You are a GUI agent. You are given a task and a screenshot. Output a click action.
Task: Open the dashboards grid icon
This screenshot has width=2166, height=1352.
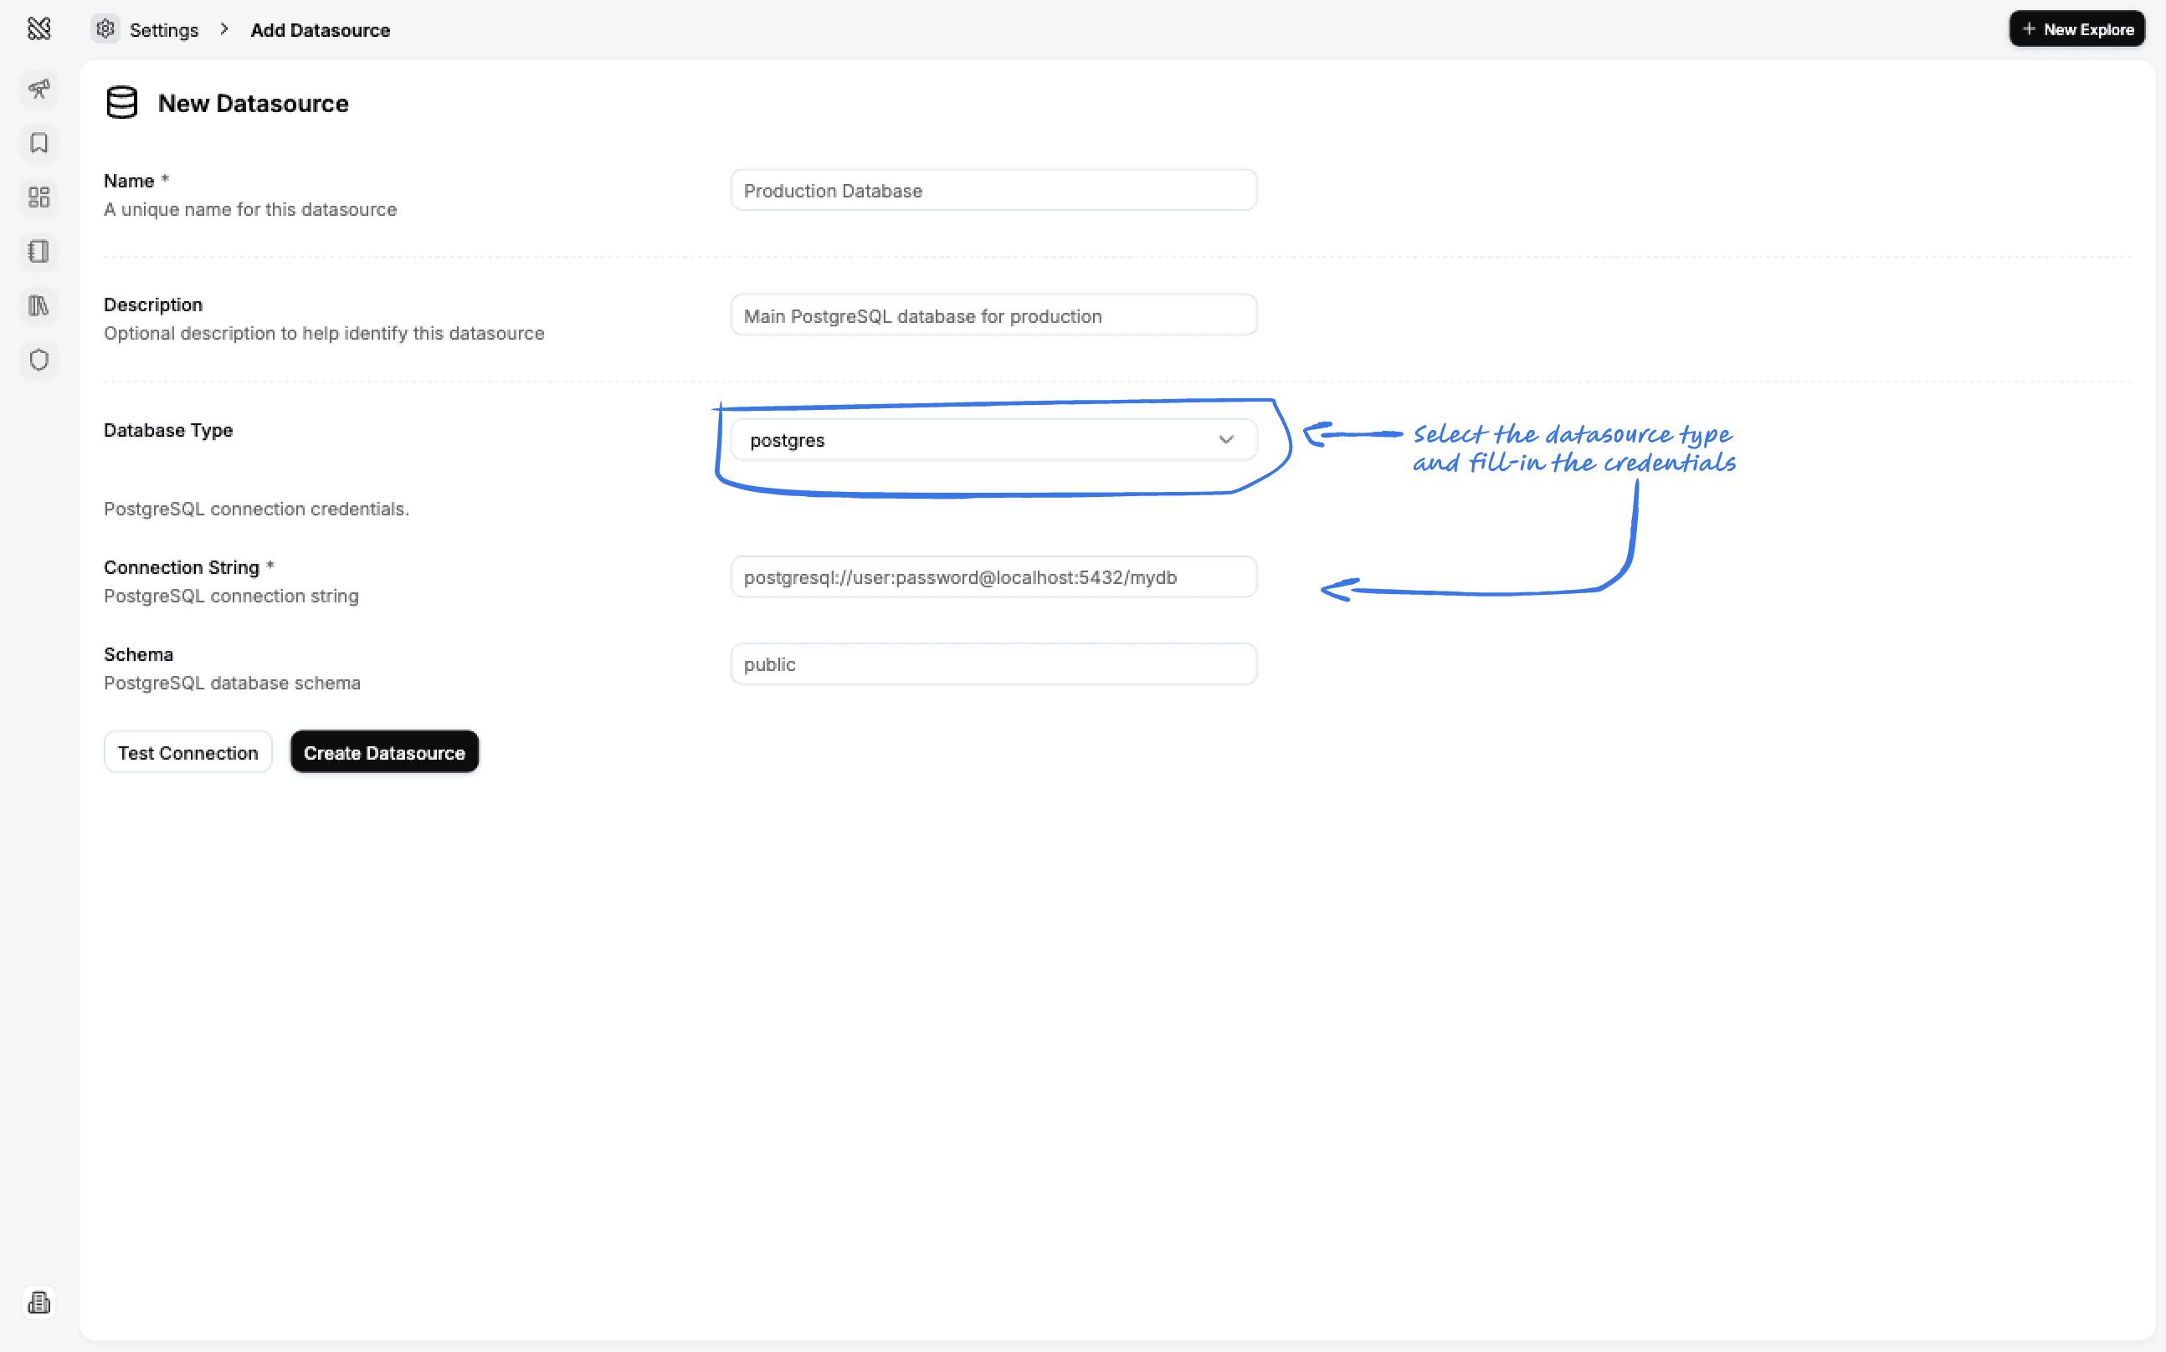[38, 197]
